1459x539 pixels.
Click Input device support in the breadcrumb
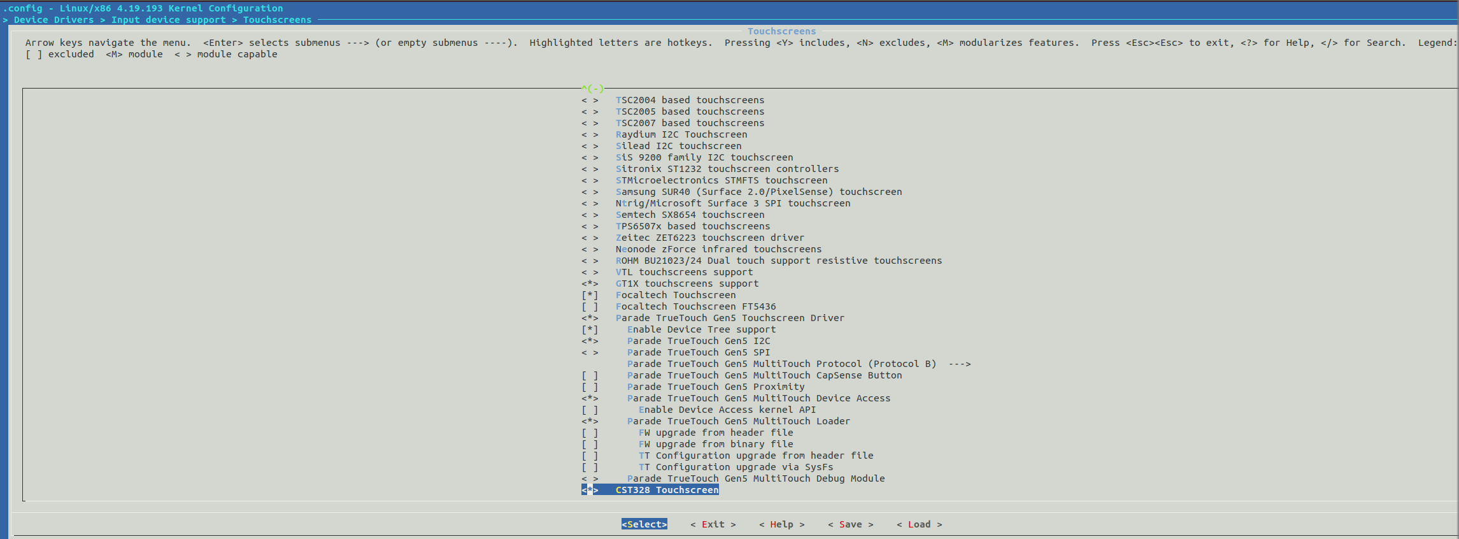[x=169, y=20]
